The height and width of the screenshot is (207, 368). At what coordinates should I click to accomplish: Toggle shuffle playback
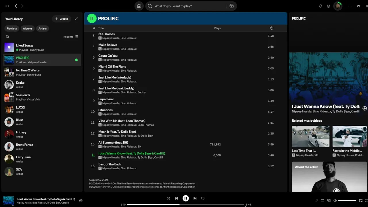(168, 198)
